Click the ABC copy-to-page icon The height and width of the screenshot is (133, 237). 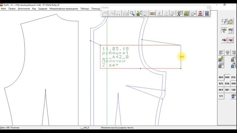coord(230,30)
